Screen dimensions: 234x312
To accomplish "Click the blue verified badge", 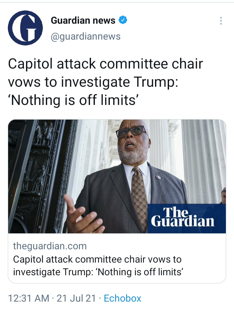I will (x=123, y=20).
